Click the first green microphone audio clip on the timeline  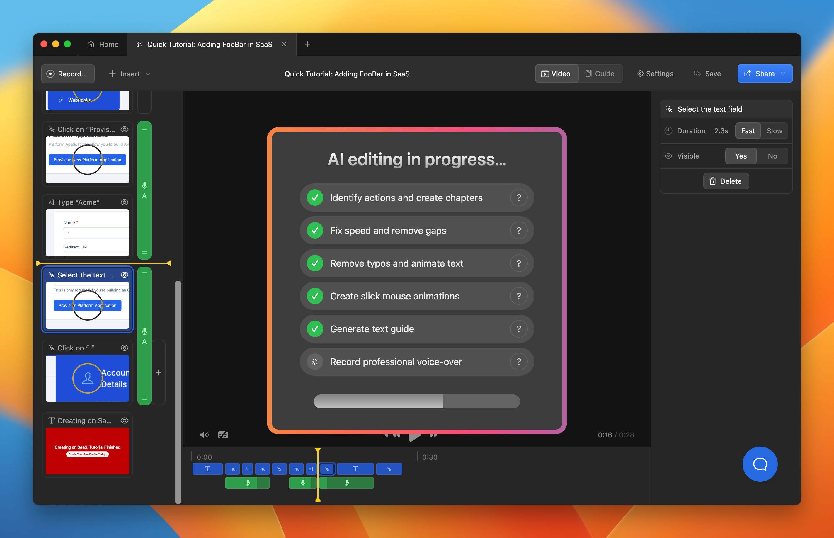coord(247,483)
